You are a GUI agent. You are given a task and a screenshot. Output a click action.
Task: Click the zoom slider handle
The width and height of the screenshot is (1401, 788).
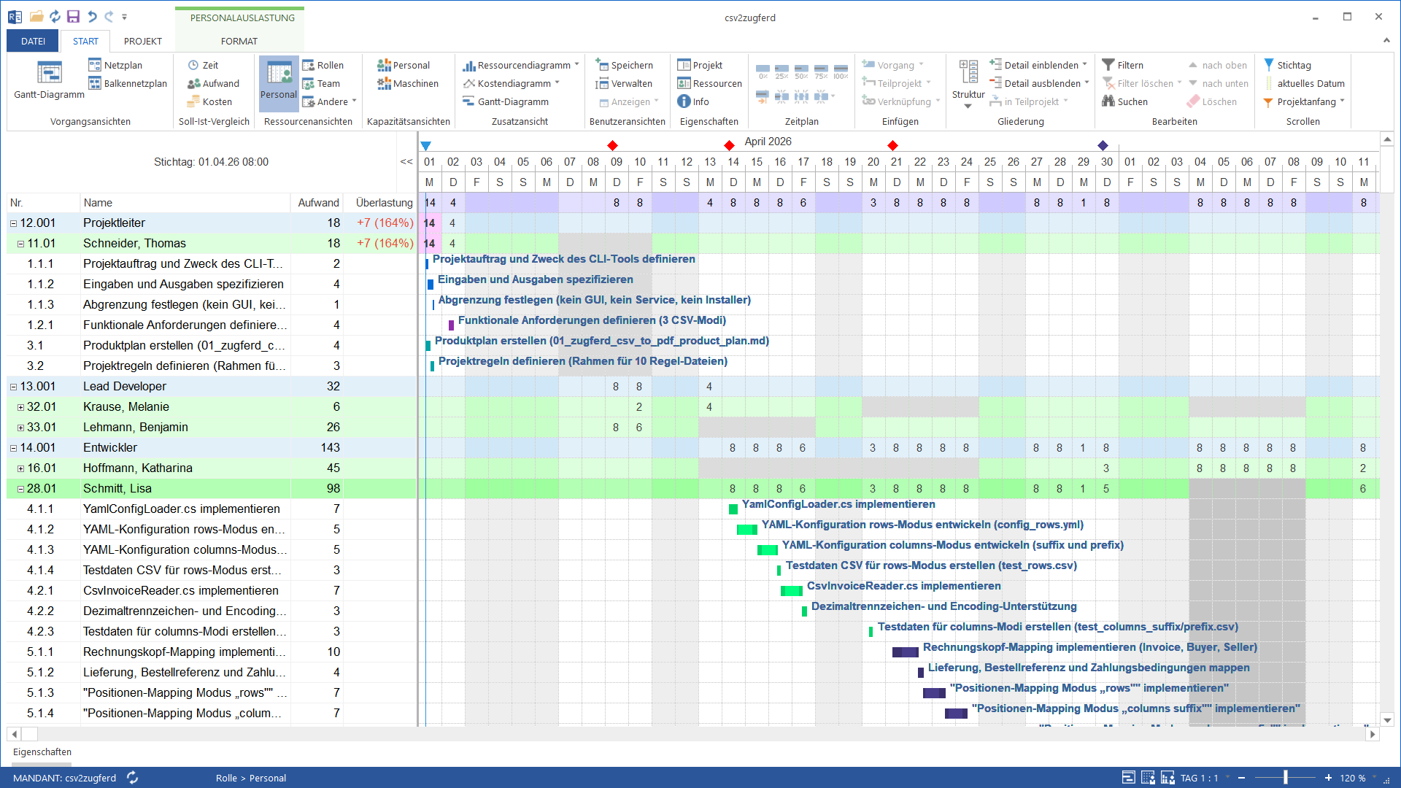pyautogui.click(x=1286, y=778)
